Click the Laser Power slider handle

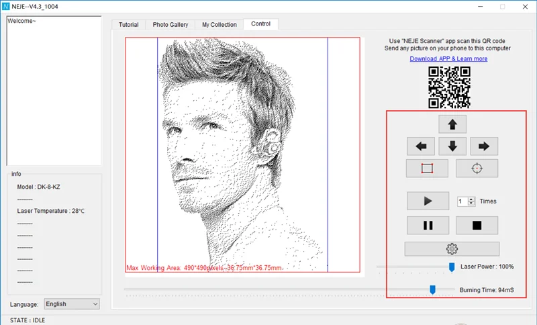click(452, 267)
